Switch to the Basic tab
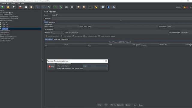The width and height of the screenshot is (192, 108). tap(46, 22)
